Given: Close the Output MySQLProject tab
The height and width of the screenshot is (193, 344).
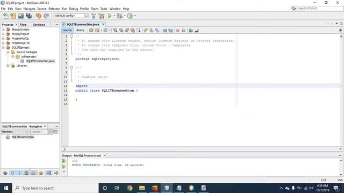Looking at the screenshot, I should (104, 155).
